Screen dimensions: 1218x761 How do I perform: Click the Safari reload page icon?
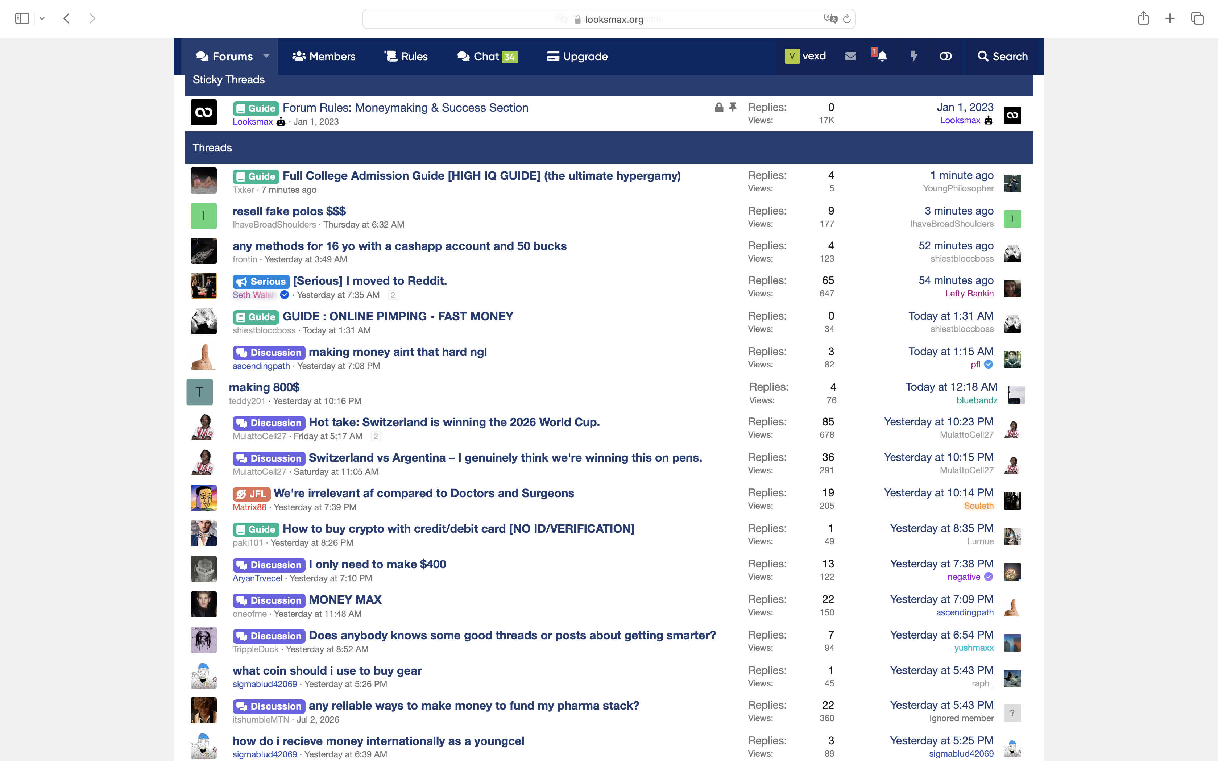[x=846, y=19]
